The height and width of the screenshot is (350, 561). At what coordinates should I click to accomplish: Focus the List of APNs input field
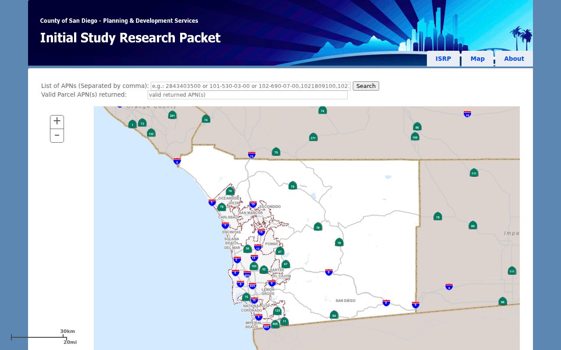[x=250, y=86]
